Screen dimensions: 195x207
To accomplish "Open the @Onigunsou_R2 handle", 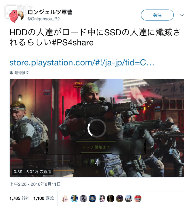I will coord(44,19).
